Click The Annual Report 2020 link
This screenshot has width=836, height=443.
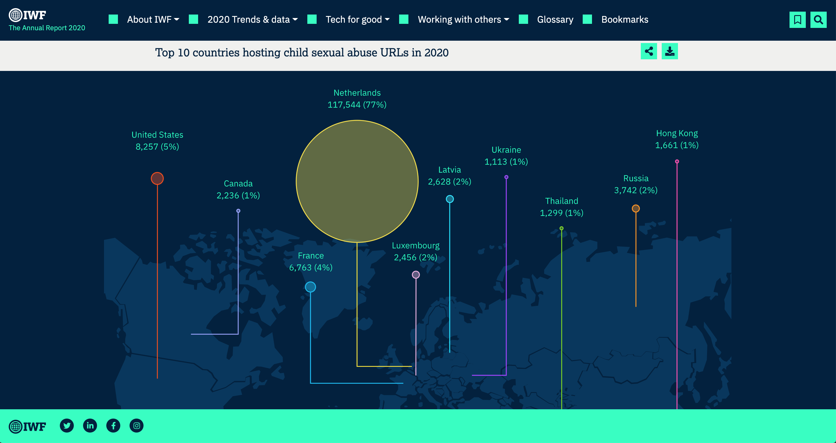(47, 28)
